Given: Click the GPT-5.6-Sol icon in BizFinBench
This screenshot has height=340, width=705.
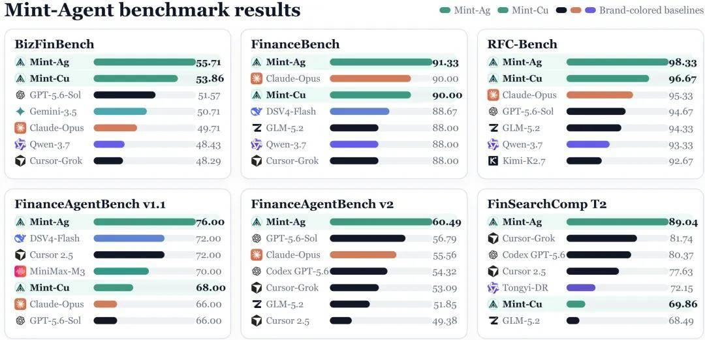Looking at the screenshot, I should 20,95.
